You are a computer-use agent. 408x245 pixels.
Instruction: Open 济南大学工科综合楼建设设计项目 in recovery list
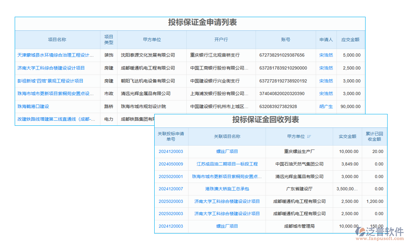pyautogui.click(x=226, y=201)
